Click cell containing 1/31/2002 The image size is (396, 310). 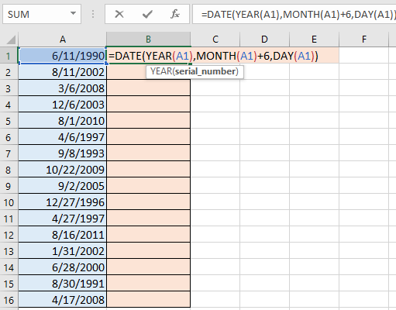tap(63, 251)
